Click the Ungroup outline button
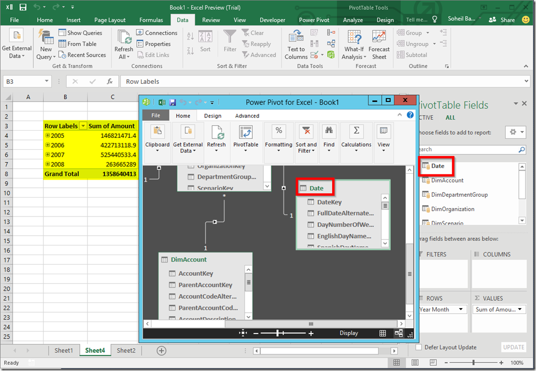 [x=417, y=44]
